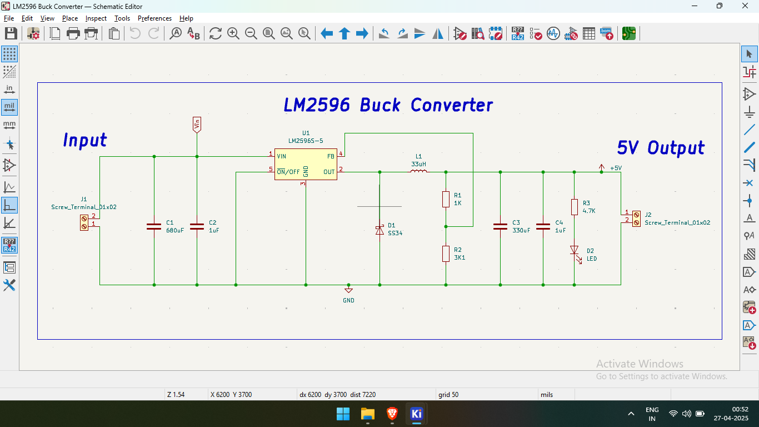This screenshot has height=427, width=759.
Task: Open the Windows Start menu
Action: (343, 414)
